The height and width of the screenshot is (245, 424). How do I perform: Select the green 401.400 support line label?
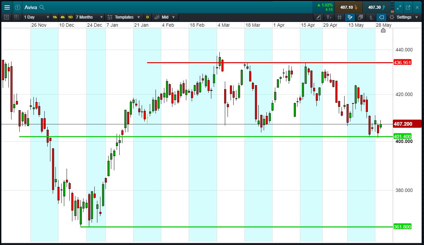point(403,137)
